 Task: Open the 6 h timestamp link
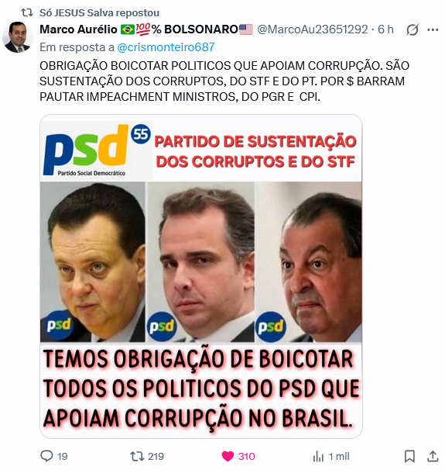click(385, 29)
